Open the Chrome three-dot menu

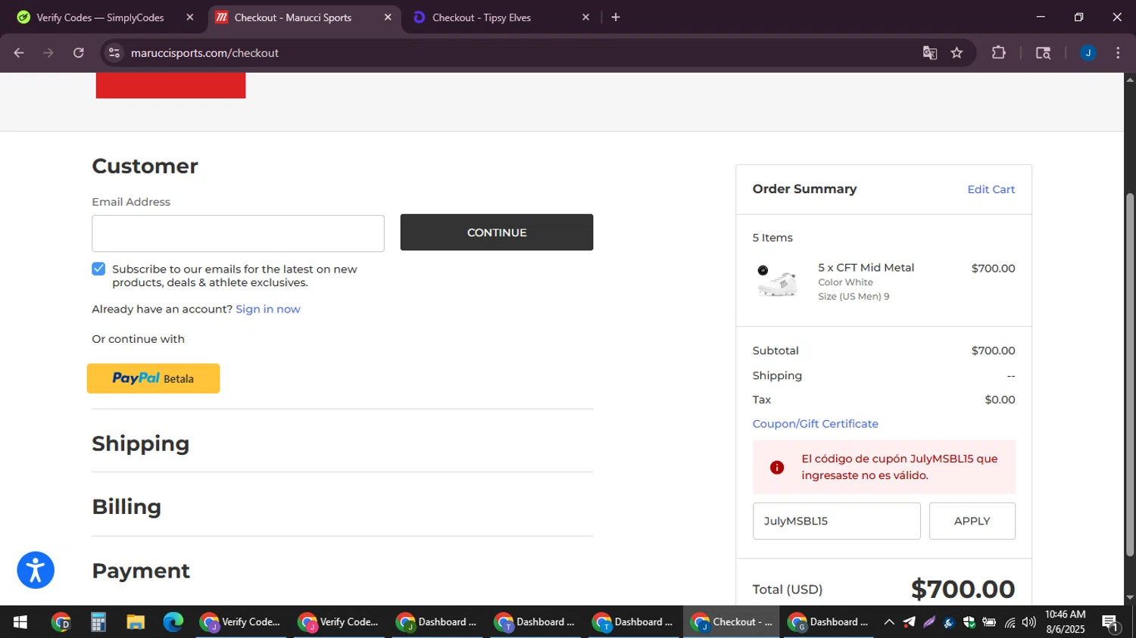(1118, 53)
